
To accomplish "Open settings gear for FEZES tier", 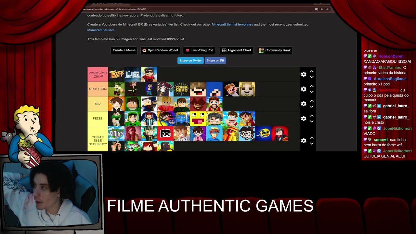I will point(304,119).
